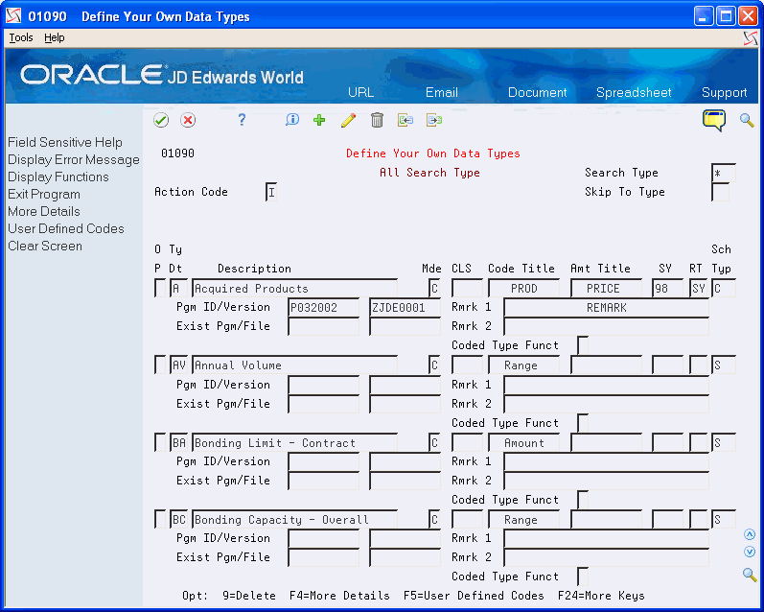764x612 pixels.
Task: Click option field for Bonding Capacity row
Action: click(x=160, y=520)
